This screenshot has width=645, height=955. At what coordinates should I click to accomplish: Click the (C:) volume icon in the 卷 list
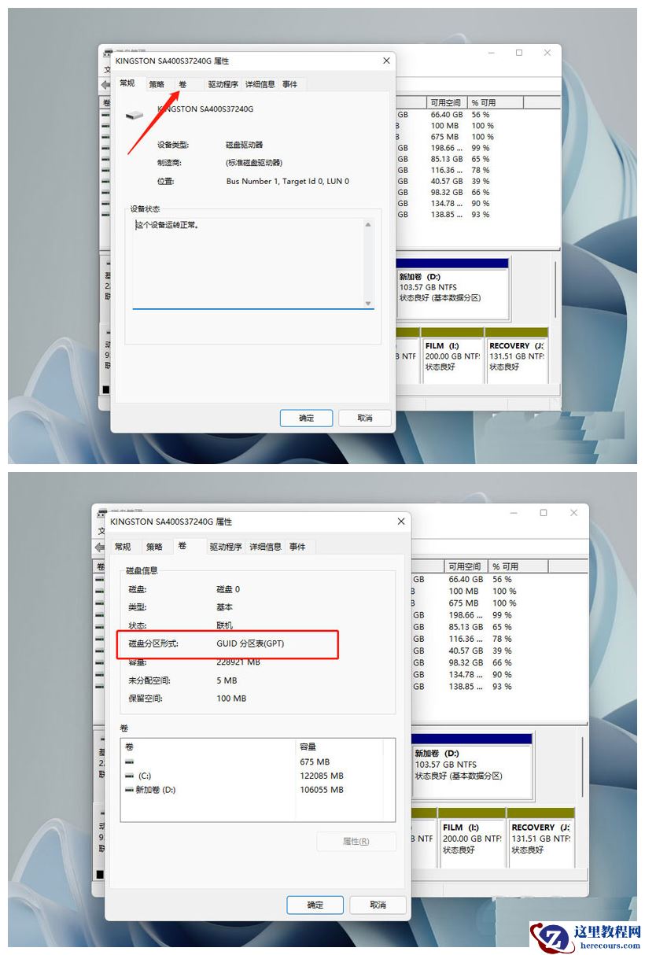point(127,775)
